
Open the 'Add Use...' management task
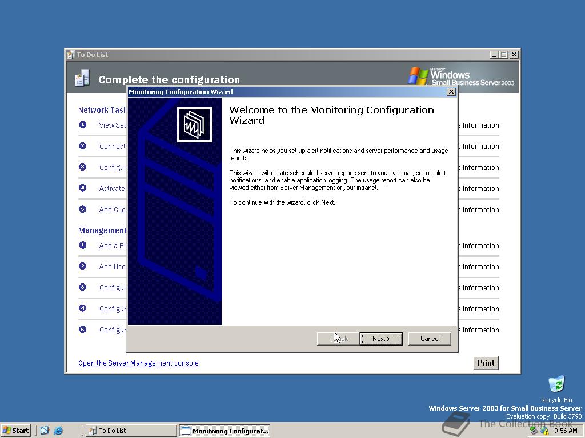tap(113, 267)
